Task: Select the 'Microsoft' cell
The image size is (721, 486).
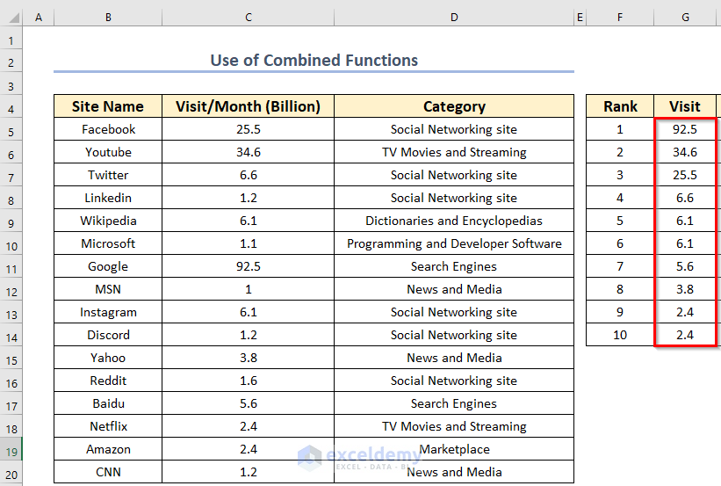Action: (108, 243)
